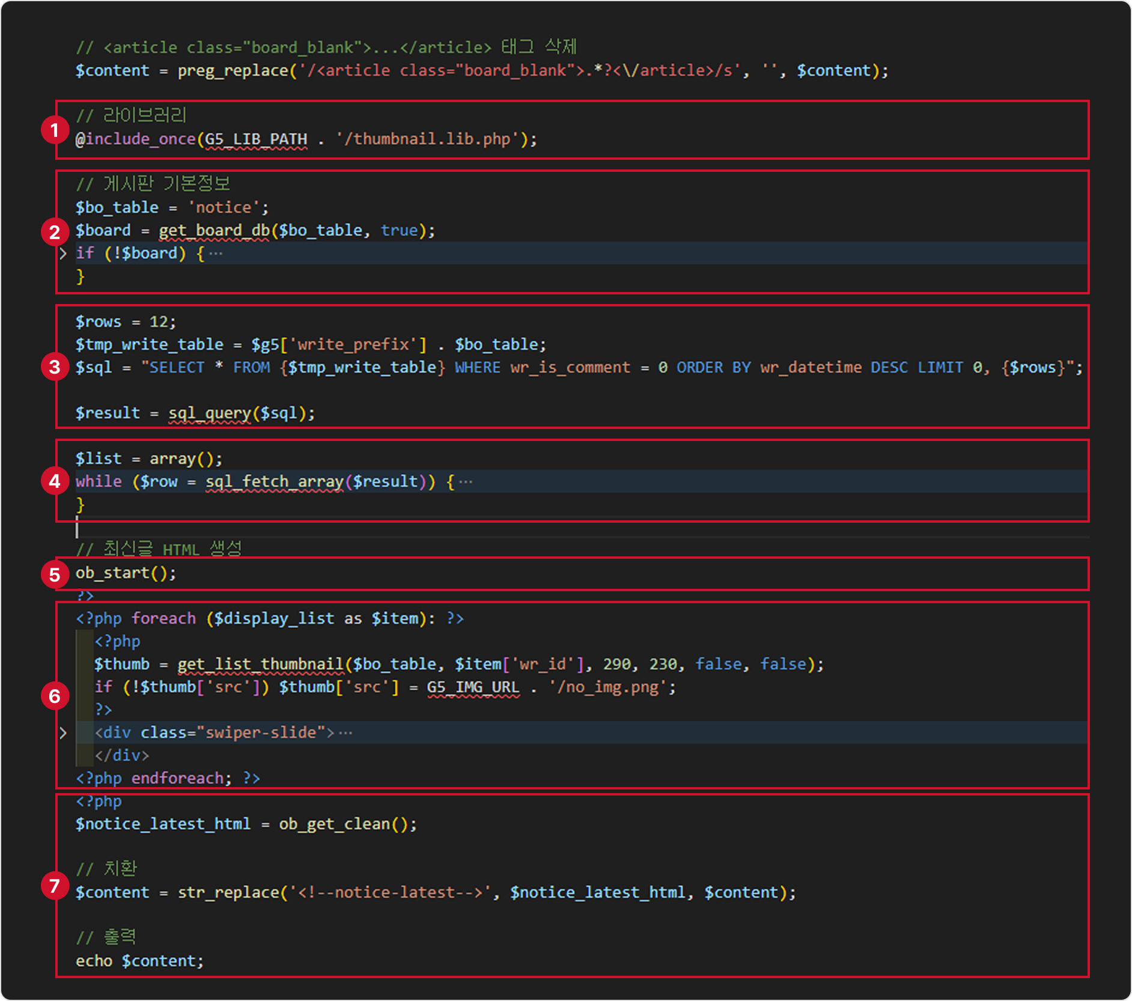Click the $rows = 12; line
The height and width of the screenshot is (1001, 1132).
(x=126, y=322)
